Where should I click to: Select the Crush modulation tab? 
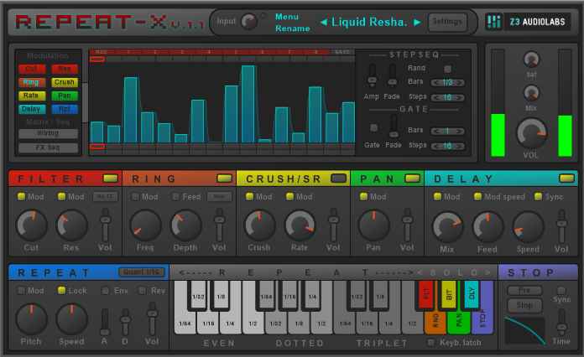(65, 82)
